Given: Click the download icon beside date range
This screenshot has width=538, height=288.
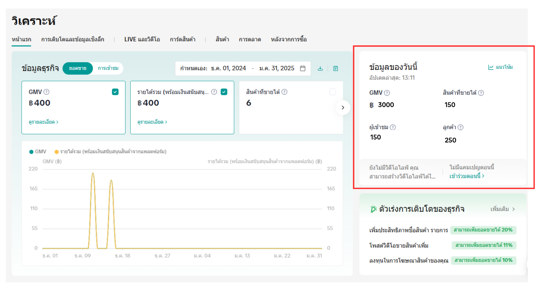Looking at the screenshot, I should pyautogui.click(x=320, y=68).
